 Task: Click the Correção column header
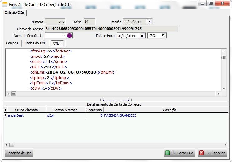pyautogui.click(x=166, y=110)
